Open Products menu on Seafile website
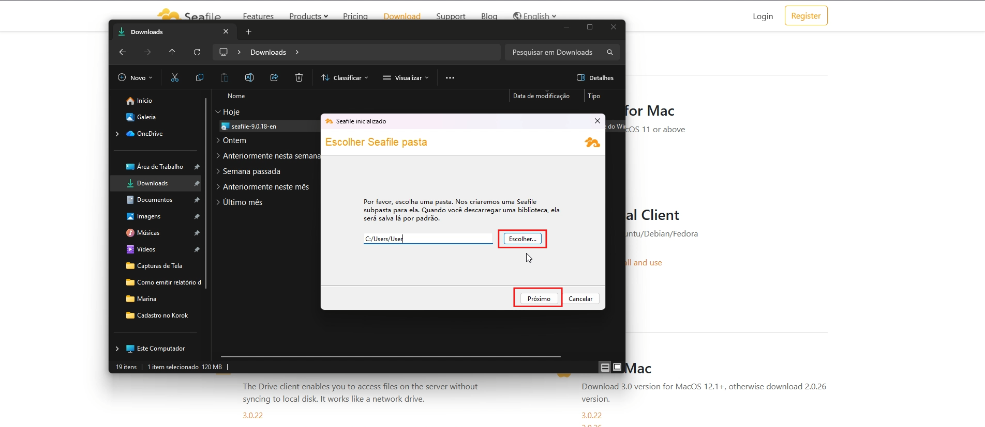The height and width of the screenshot is (427, 985). coord(308,17)
